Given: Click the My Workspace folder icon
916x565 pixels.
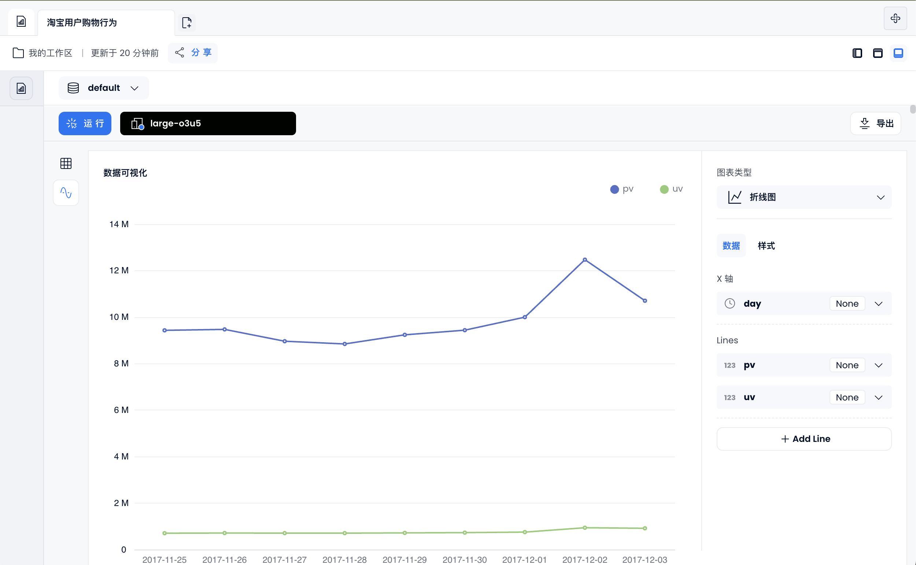Looking at the screenshot, I should pyautogui.click(x=18, y=53).
